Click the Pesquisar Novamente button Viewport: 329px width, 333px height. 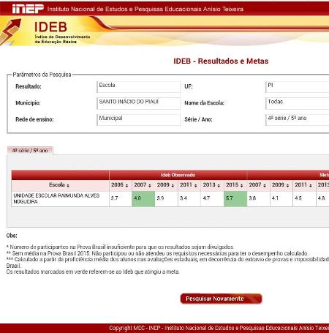(x=221, y=299)
